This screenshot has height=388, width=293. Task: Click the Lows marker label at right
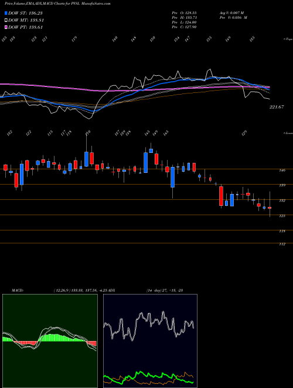point(288,133)
